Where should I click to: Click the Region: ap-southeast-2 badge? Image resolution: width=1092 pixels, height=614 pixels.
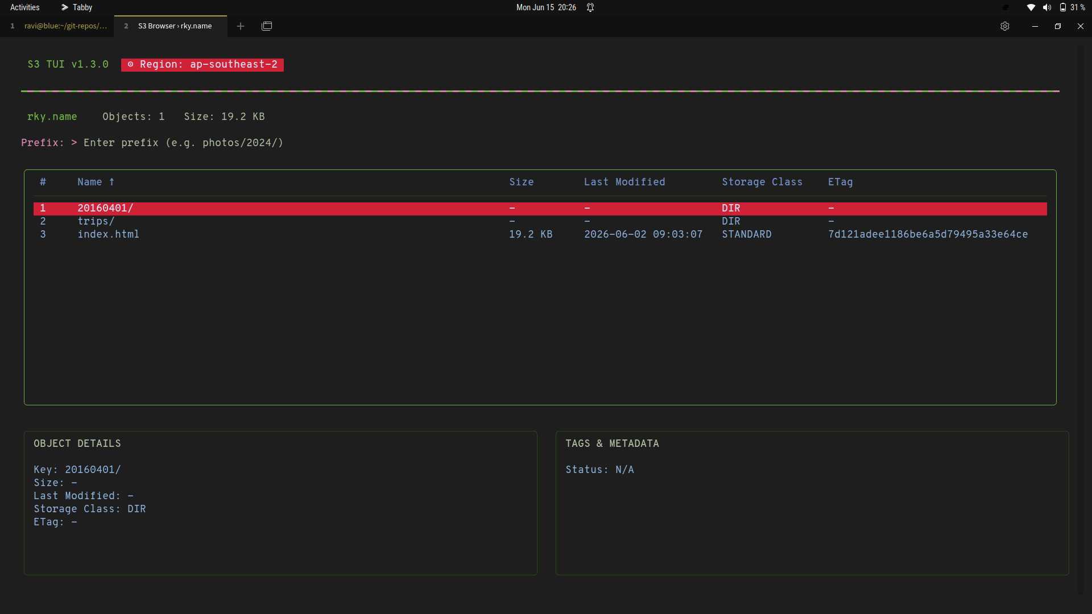click(x=202, y=64)
